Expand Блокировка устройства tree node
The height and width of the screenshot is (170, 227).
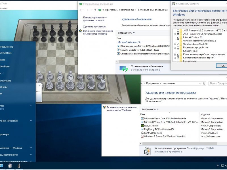[175, 48]
